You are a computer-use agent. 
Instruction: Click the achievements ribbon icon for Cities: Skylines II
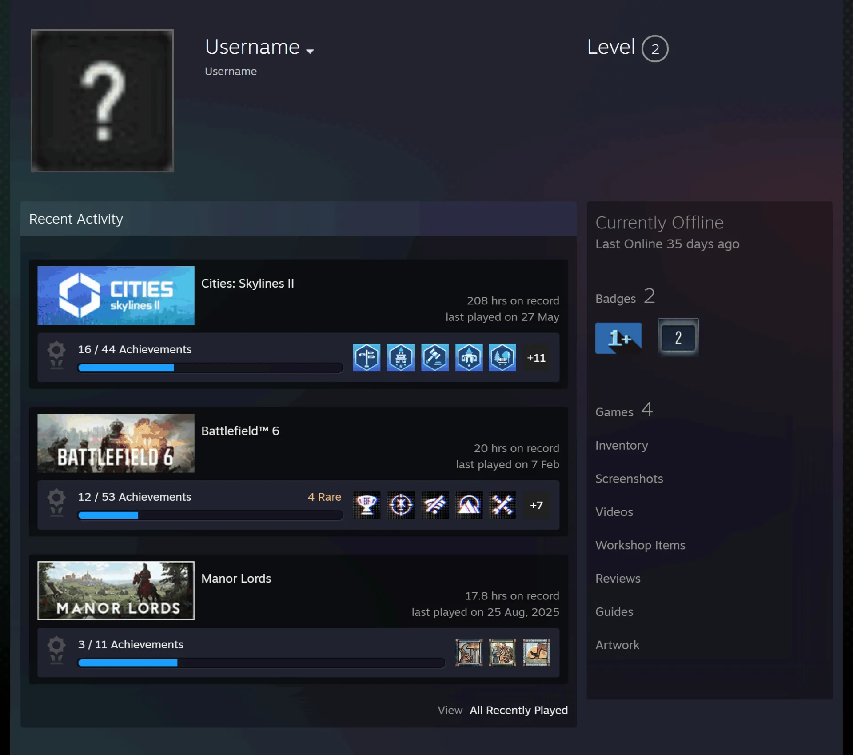56,355
